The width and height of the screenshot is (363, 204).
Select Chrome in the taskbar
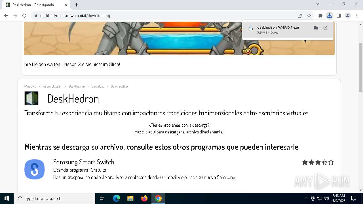coord(158,198)
